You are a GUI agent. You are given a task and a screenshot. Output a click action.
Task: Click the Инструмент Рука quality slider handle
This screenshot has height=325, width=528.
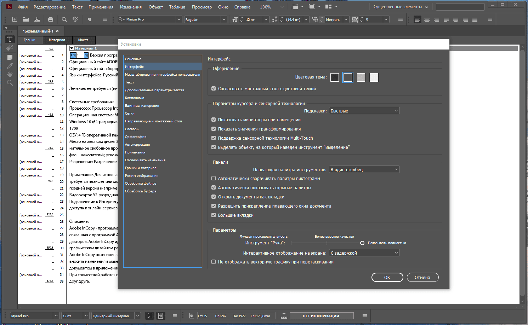click(362, 243)
